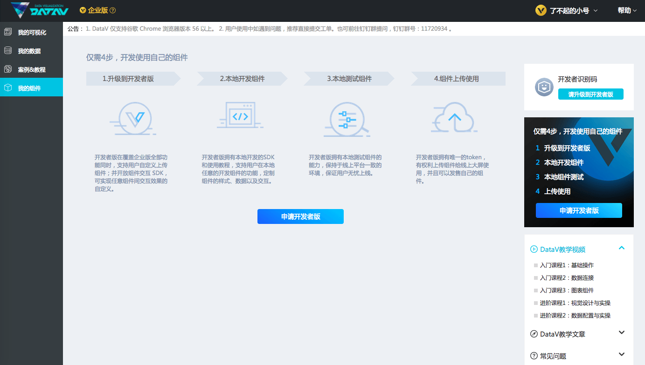The height and width of the screenshot is (365, 645).
Task: Click the gold enterprise edition badge icon
Action: tap(83, 10)
